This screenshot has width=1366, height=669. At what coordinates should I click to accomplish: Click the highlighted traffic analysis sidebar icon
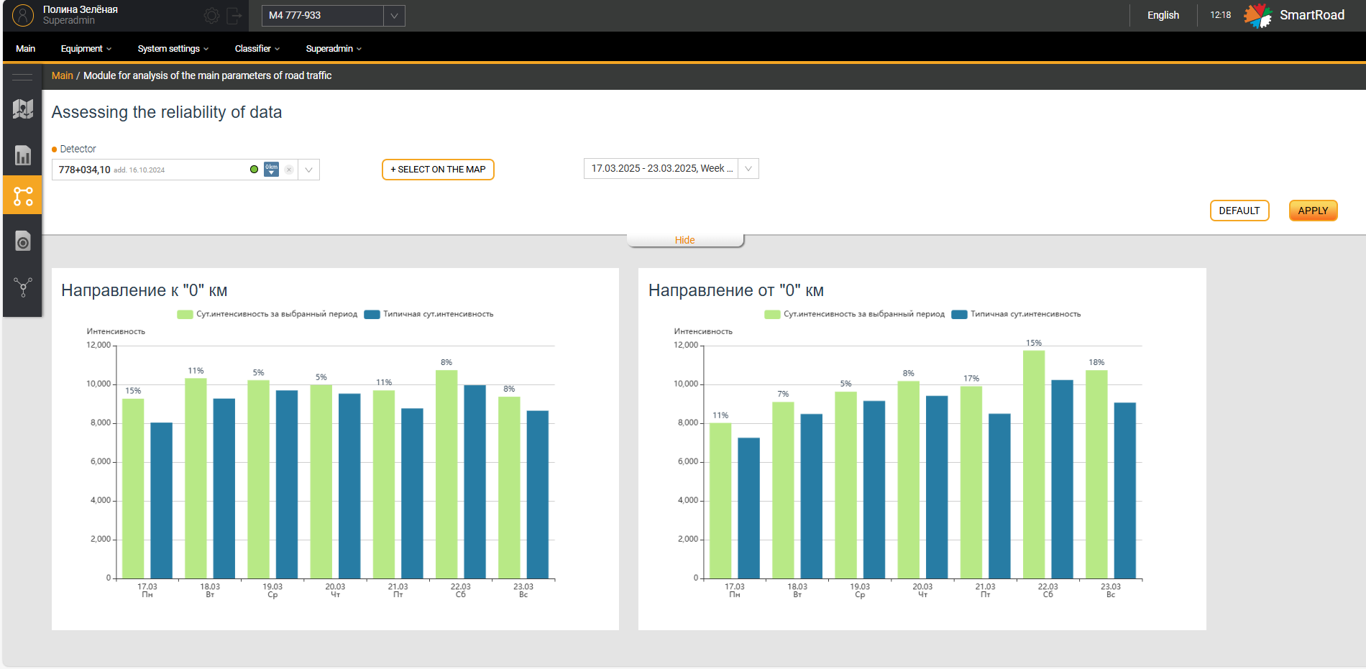(x=22, y=195)
